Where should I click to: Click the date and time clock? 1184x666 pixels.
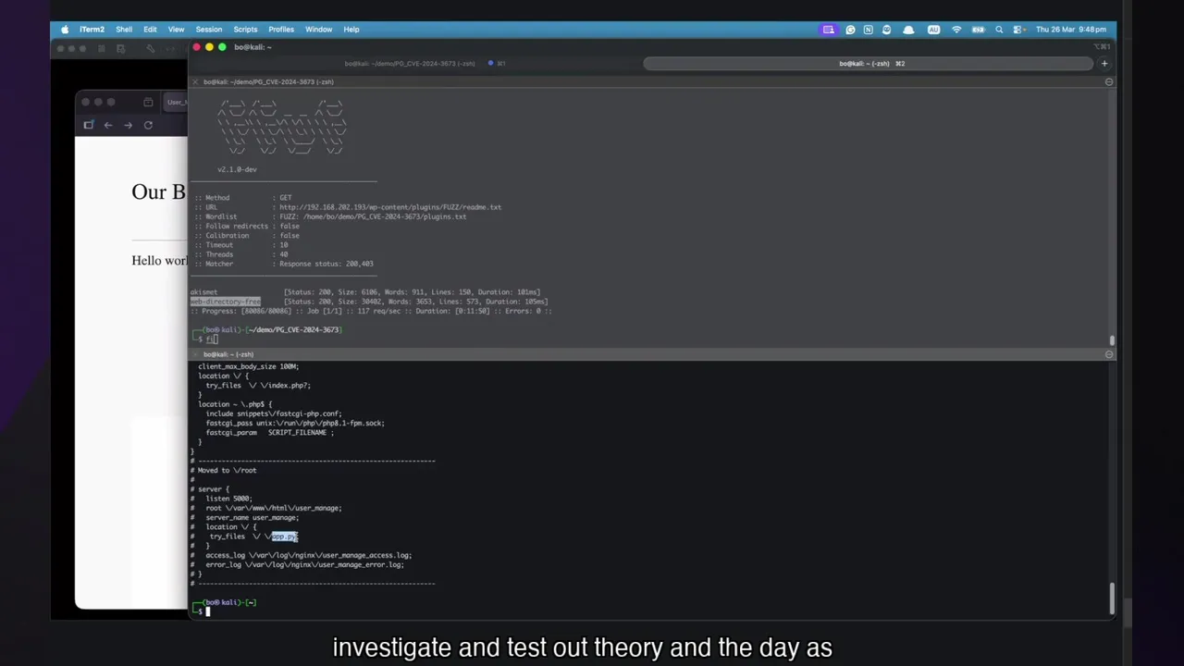point(1070,30)
